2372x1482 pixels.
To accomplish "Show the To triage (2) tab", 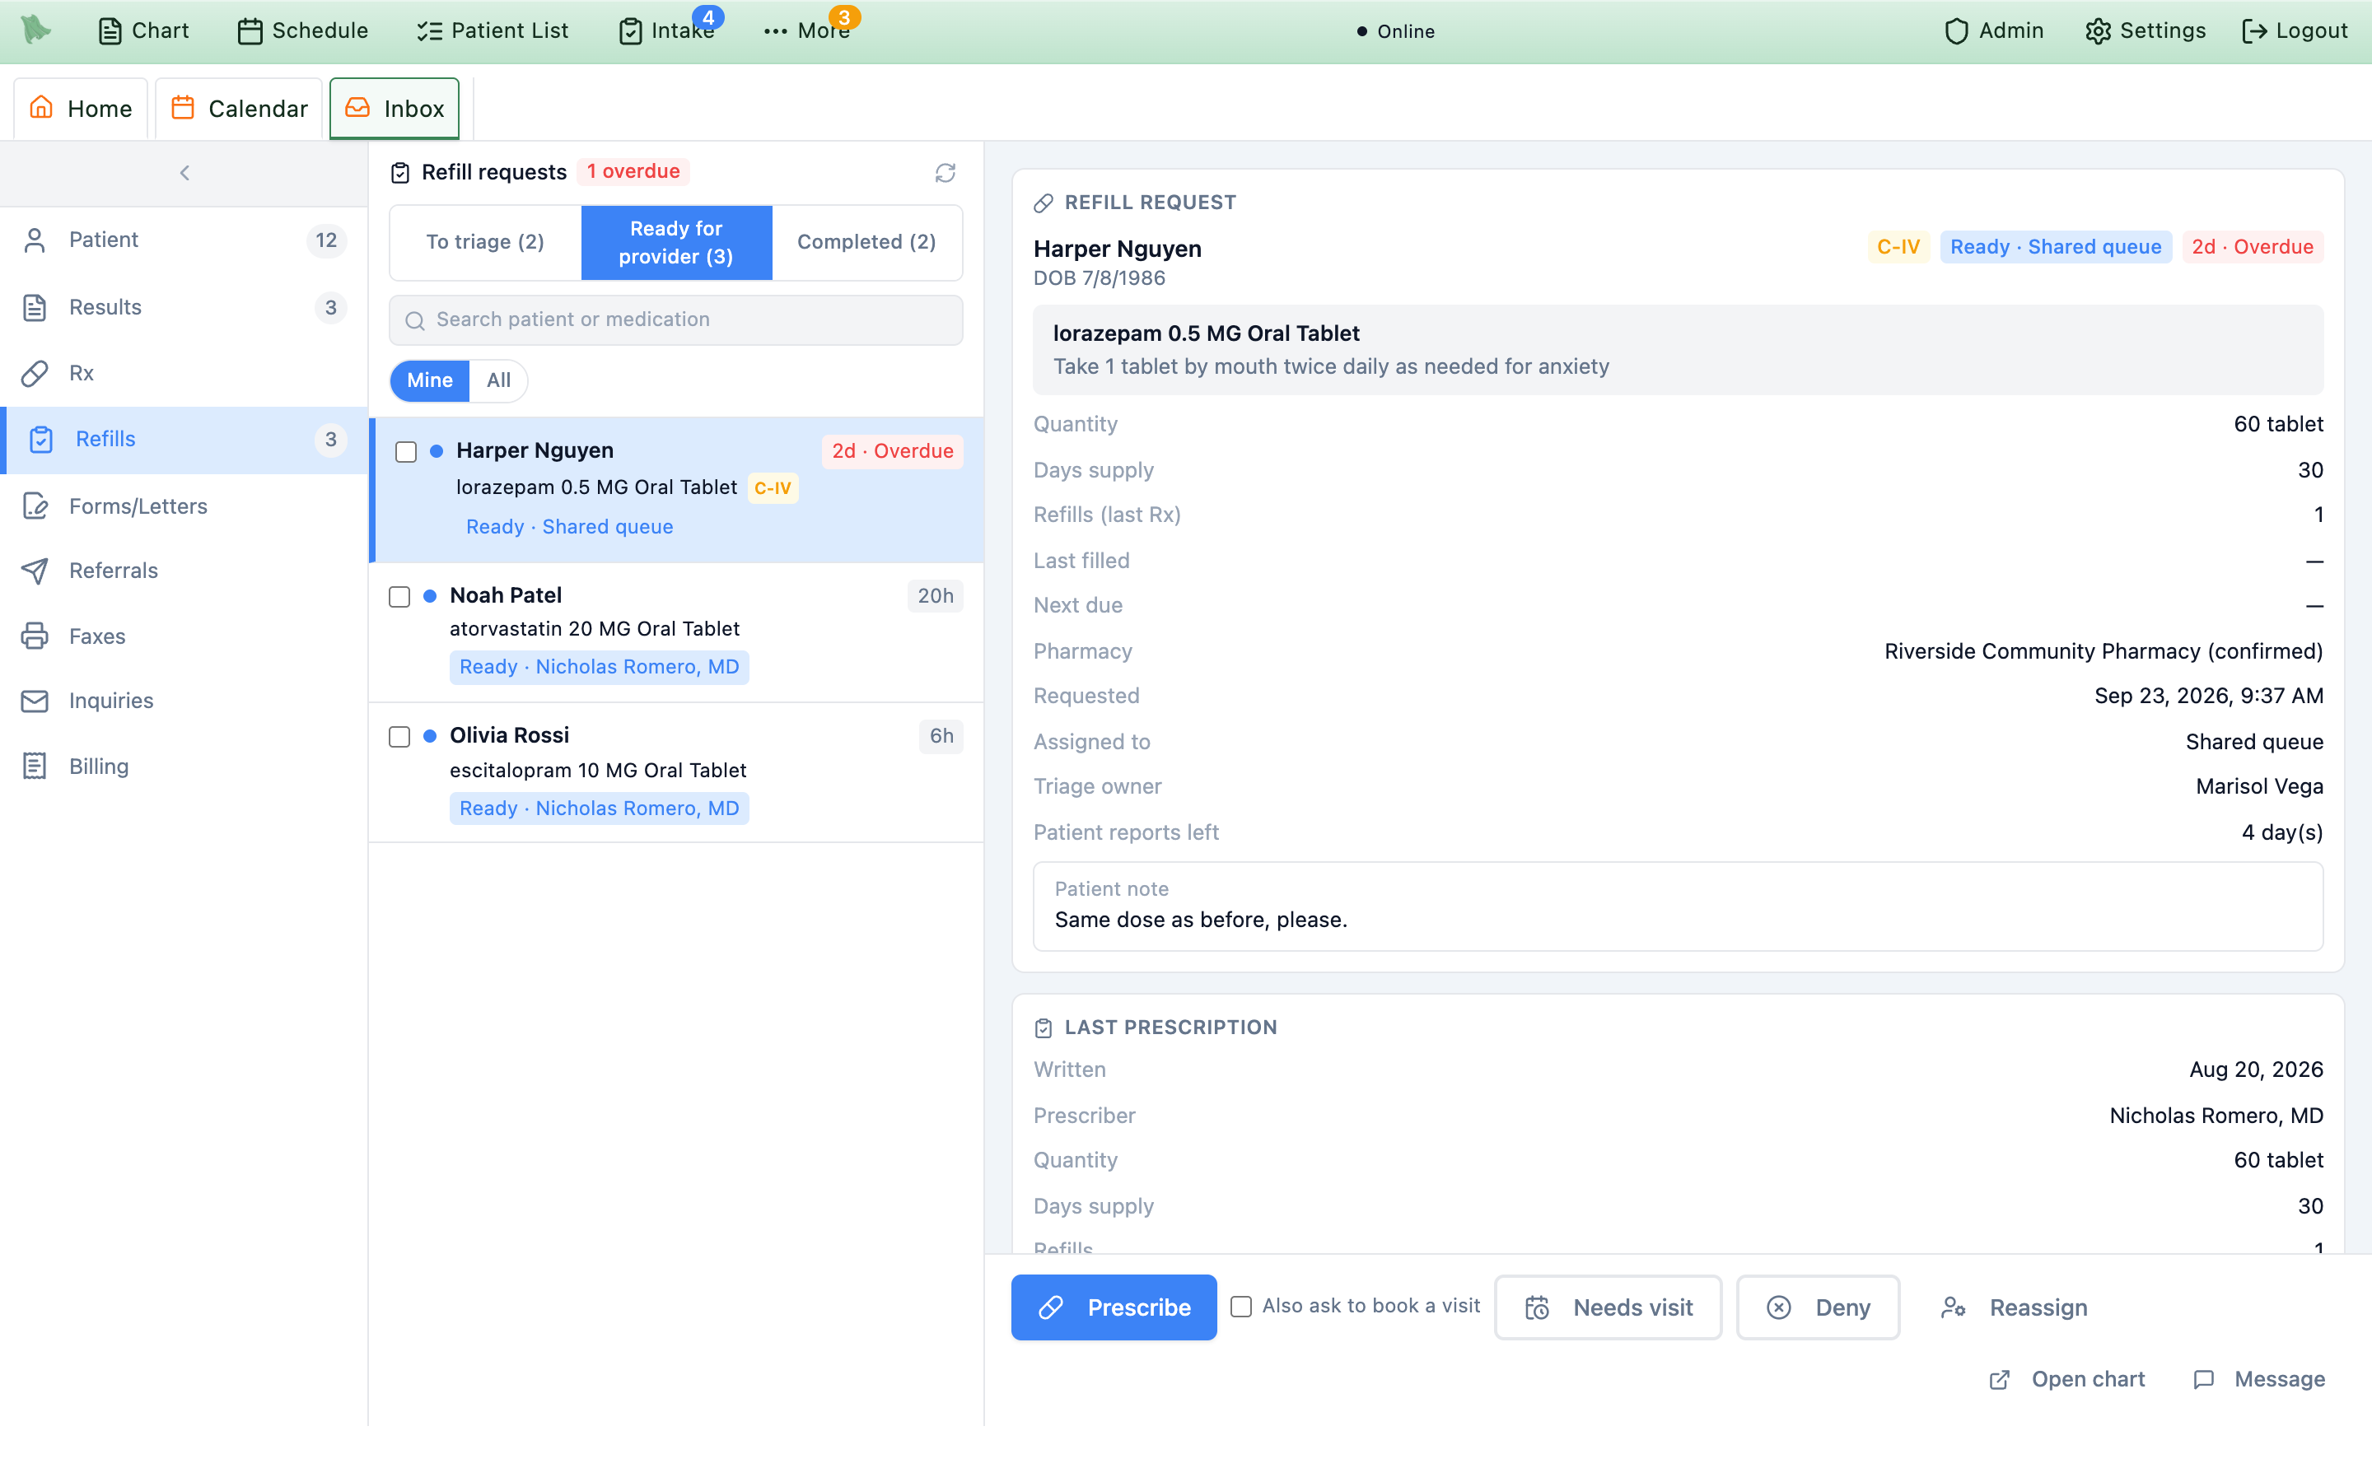I will [485, 242].
